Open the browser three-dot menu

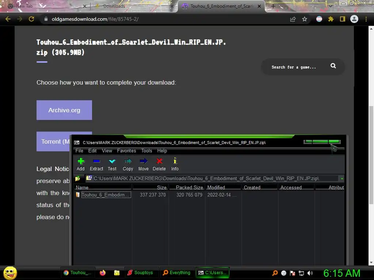(366, 19)
